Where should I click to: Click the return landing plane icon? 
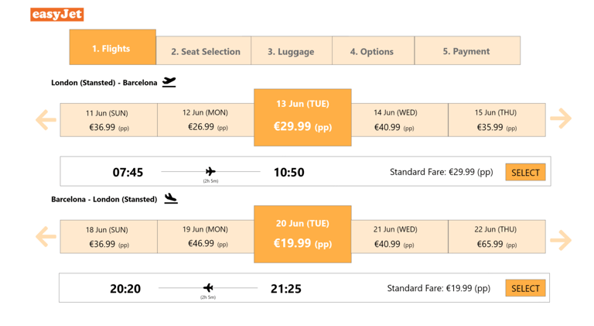[171, 198]
